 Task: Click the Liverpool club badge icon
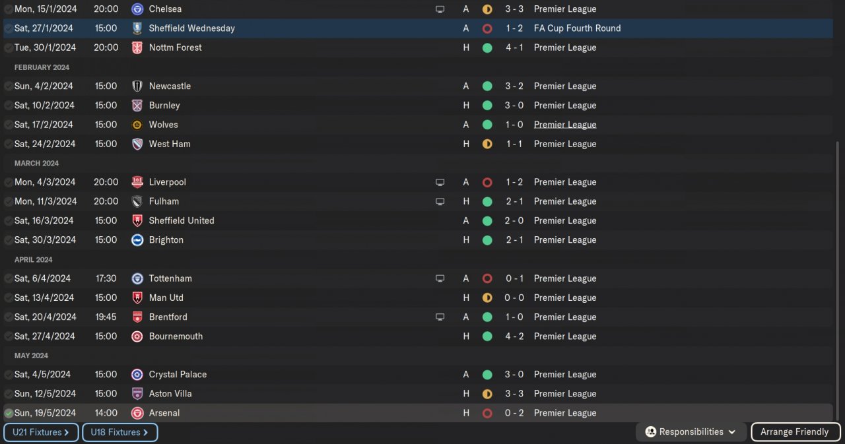(137, 182)
